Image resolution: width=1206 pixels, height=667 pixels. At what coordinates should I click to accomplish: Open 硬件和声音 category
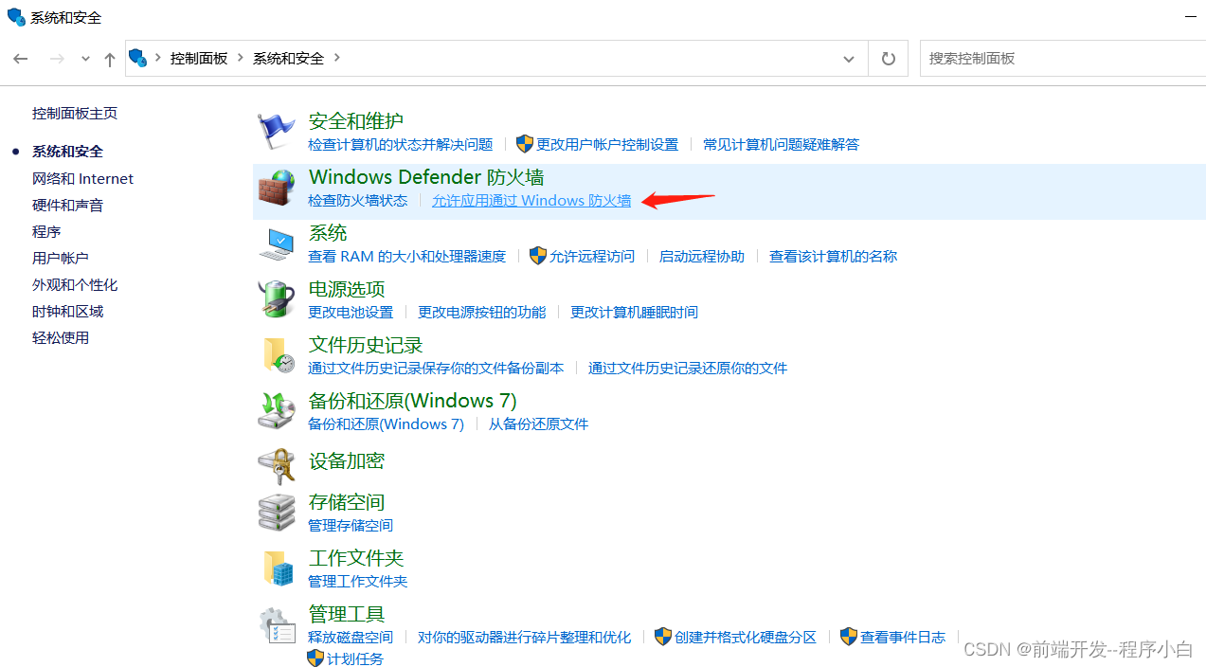(67, 205)
